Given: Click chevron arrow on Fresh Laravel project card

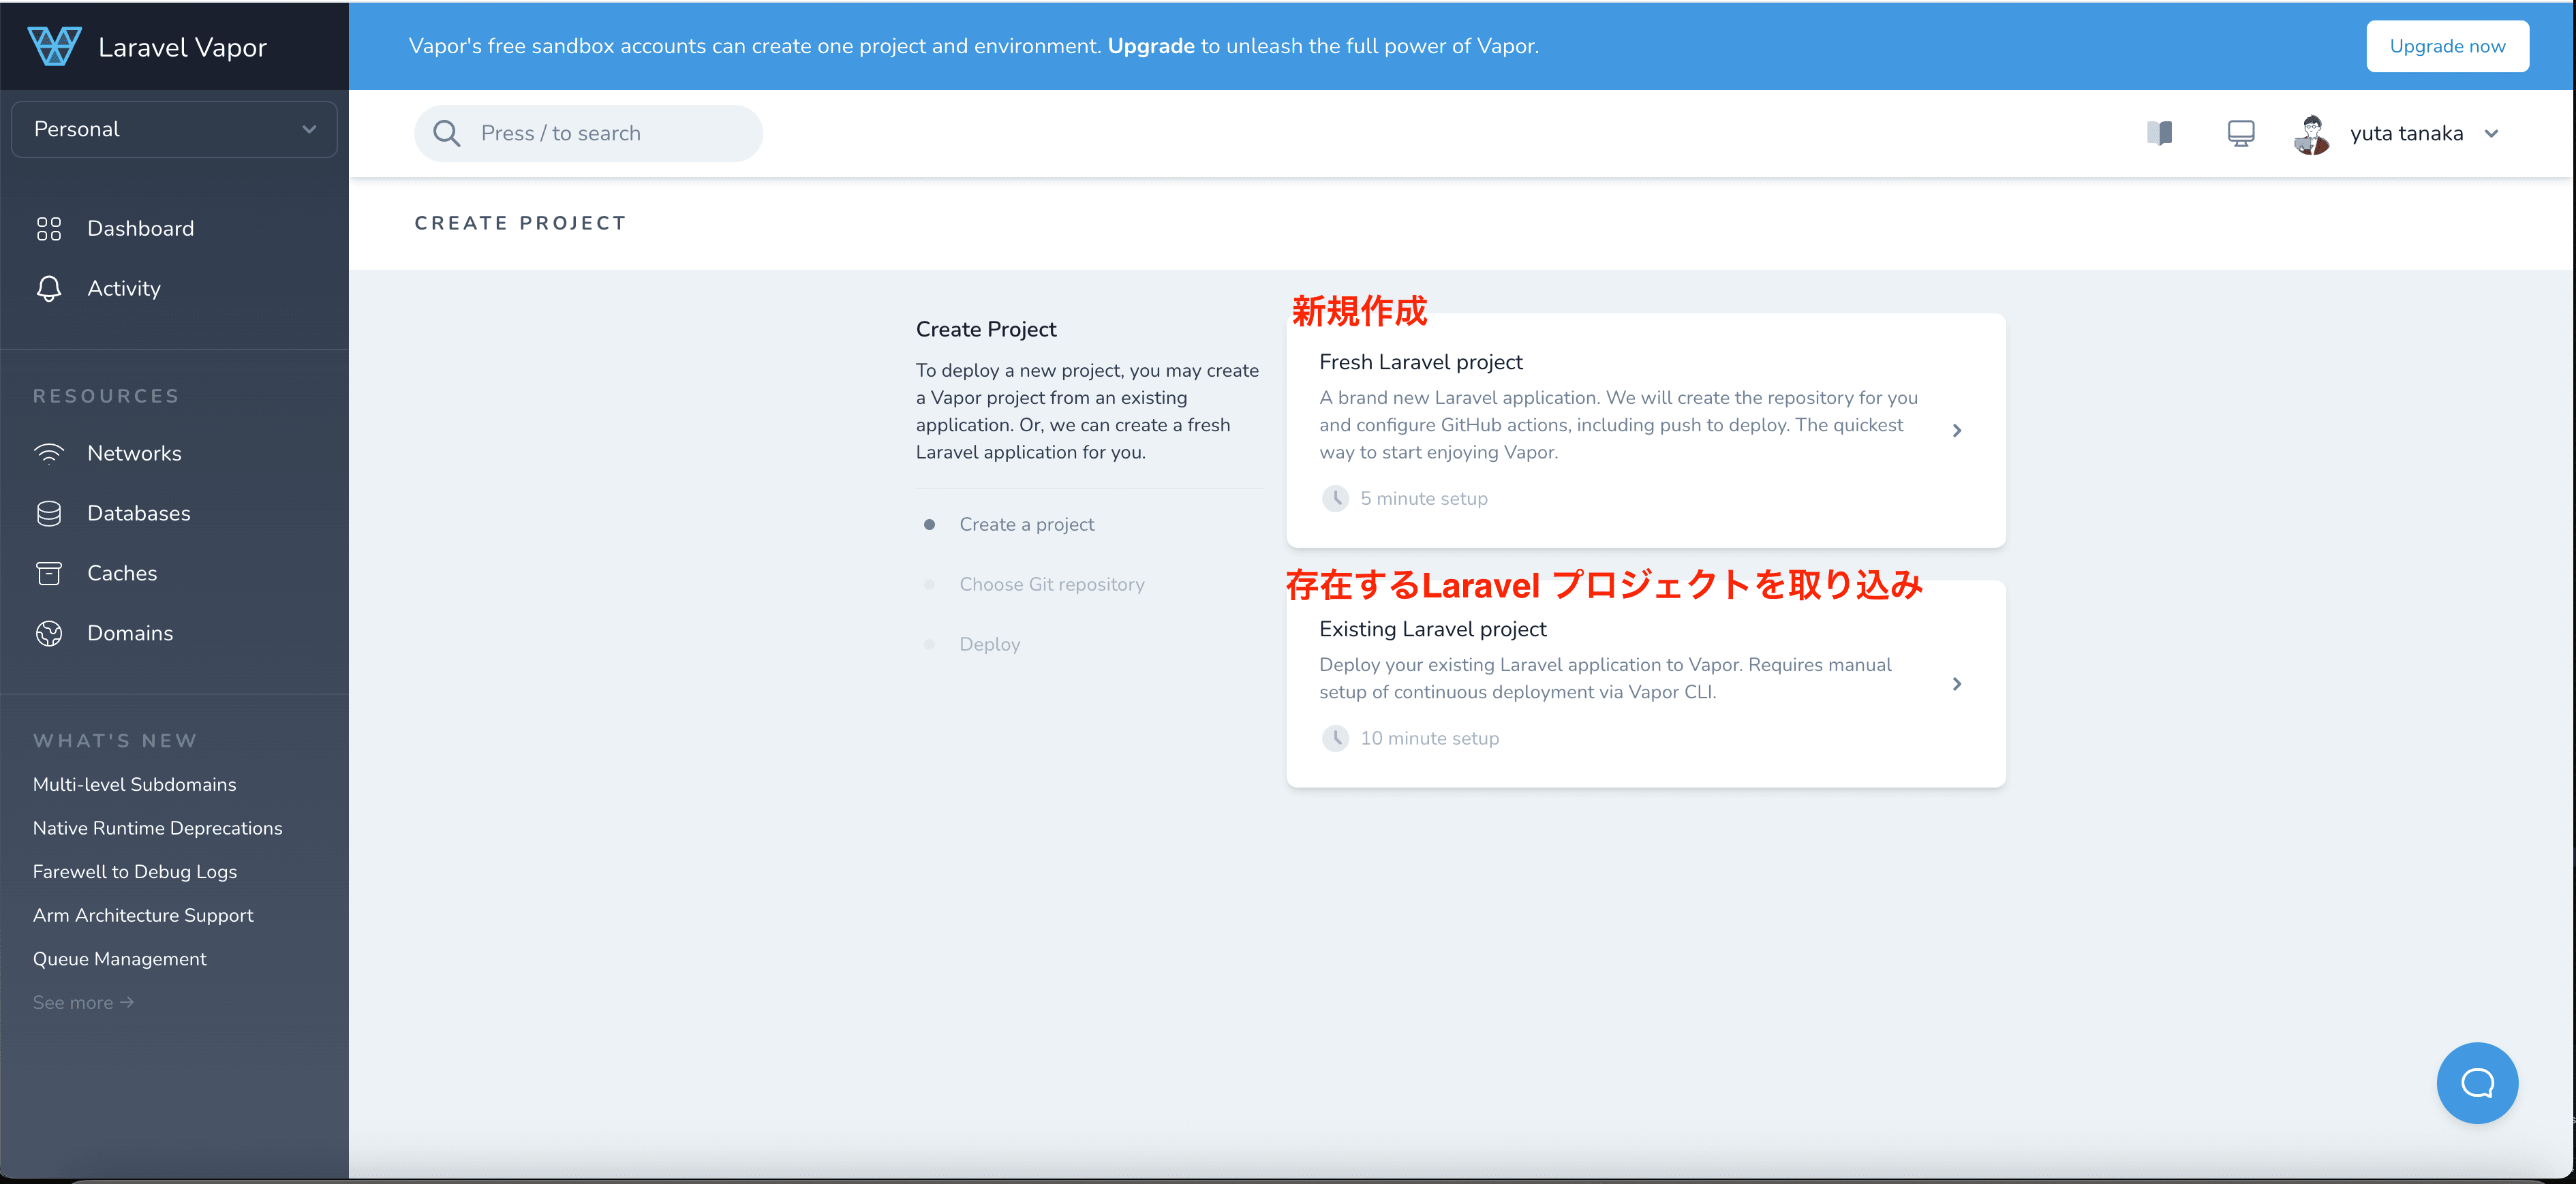Looking at the screenshot, I should (x=1957, y=430).
